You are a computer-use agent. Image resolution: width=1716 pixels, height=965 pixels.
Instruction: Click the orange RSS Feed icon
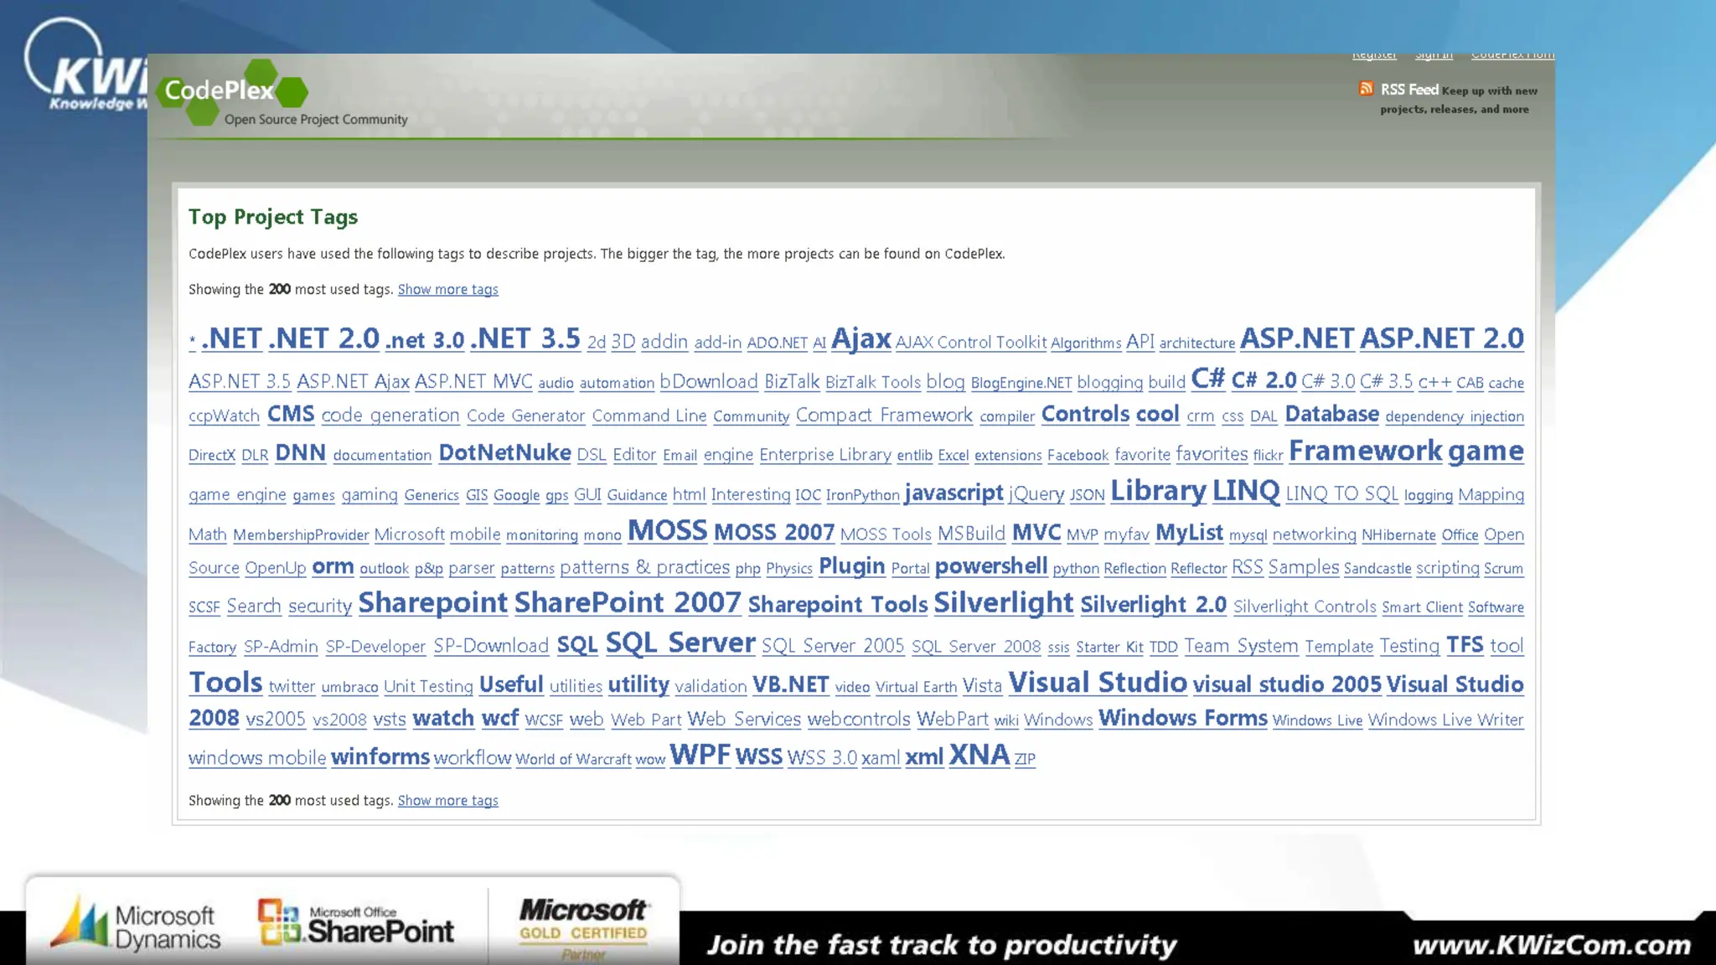click(1366, 89)
